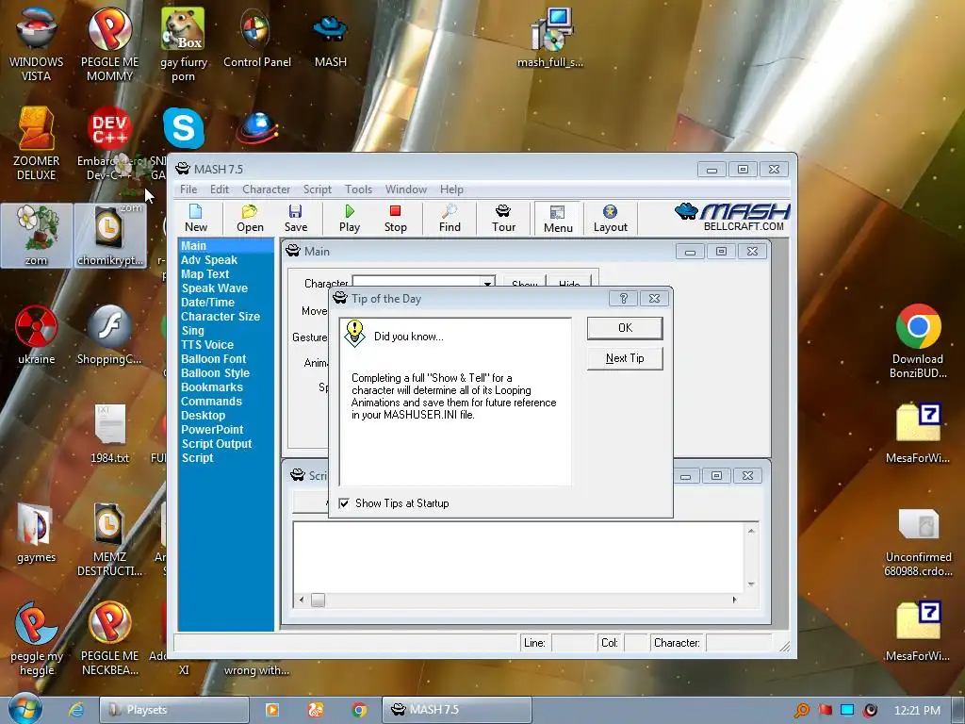Screen dimensions: 965x724
Task: Uncheck Show Tips at Startup
Action: [344, 503]
